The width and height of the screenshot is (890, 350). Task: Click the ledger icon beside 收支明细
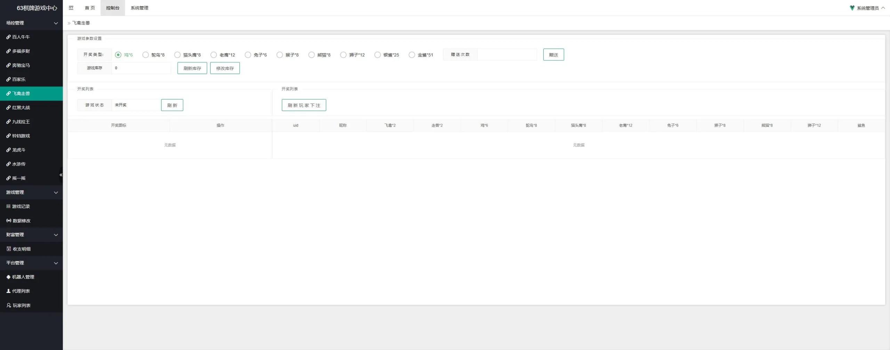click(x=9, y=249)
